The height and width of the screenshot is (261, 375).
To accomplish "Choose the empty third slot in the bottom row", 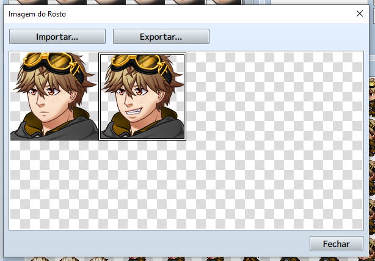I will [230, 184].
